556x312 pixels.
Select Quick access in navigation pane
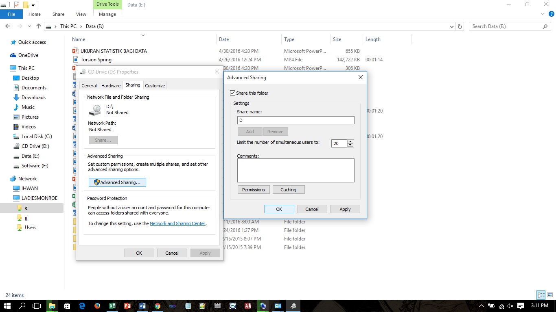pyautogui.click(x=32, y=42)
